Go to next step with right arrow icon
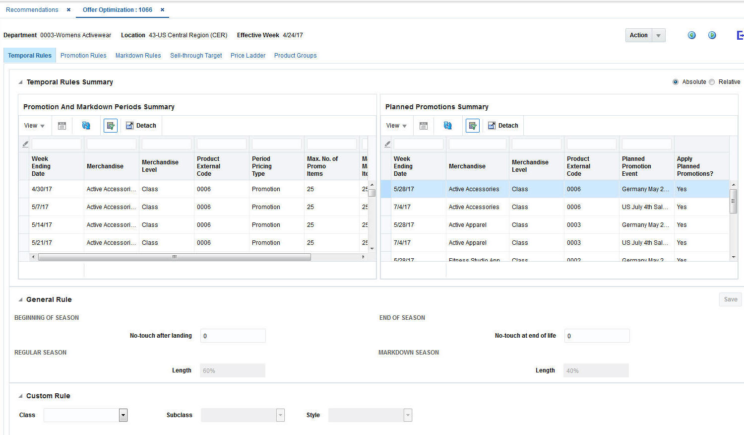 [712, 35]
